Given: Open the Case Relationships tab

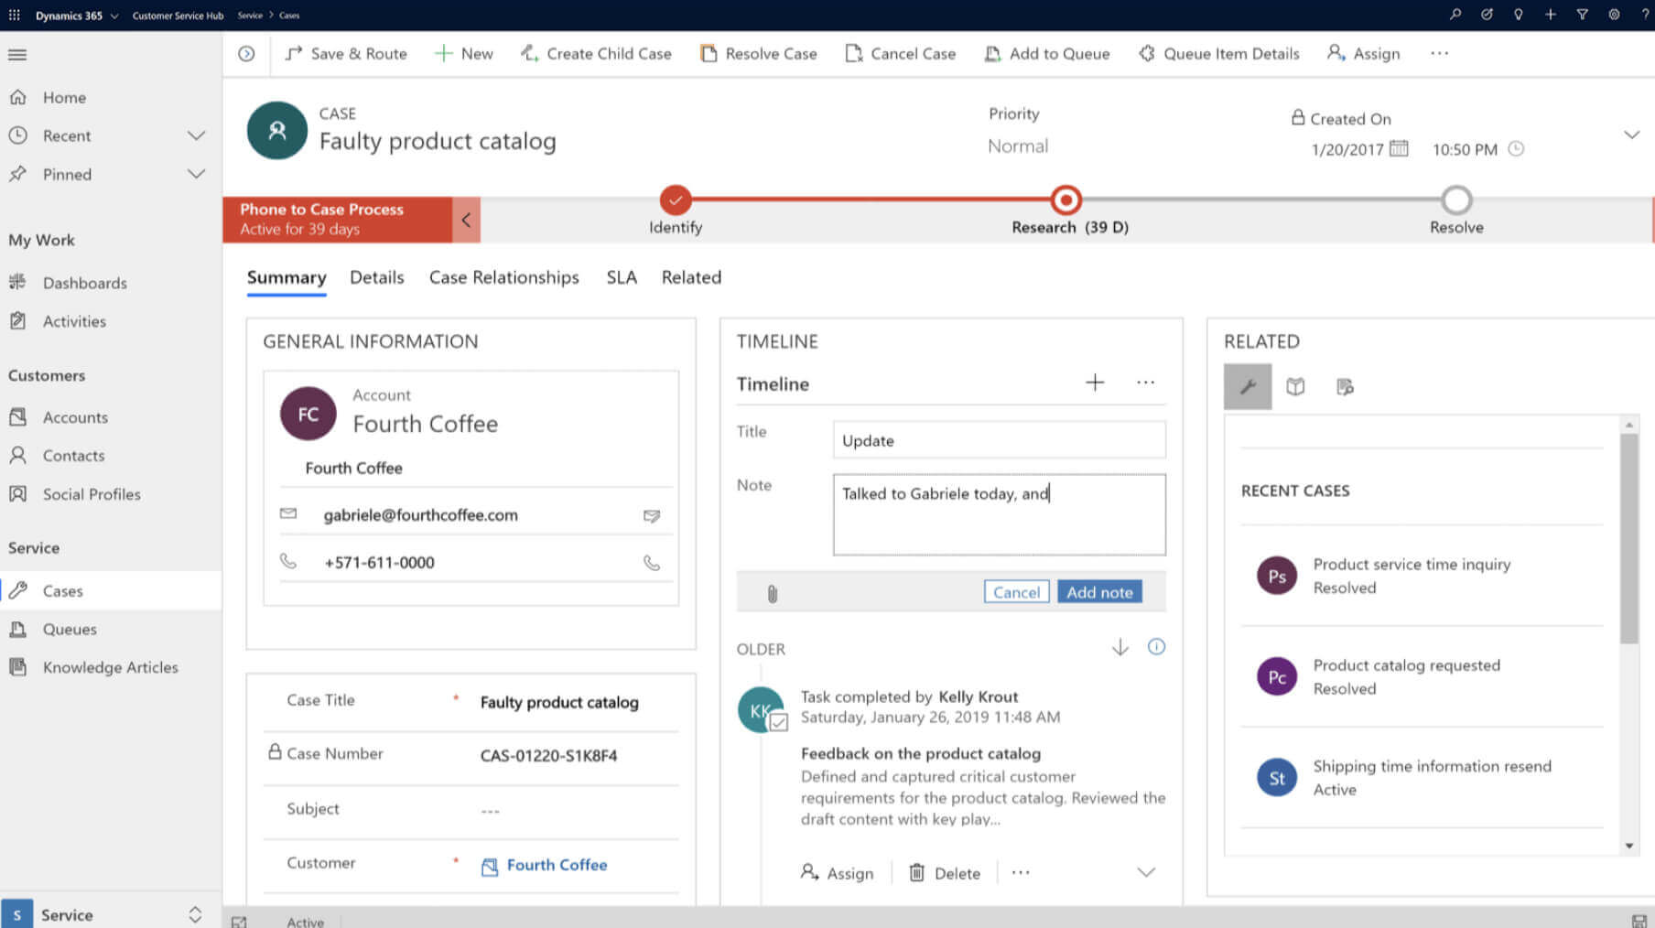Looking at the screenshot, I should click(x=503, y=277).
